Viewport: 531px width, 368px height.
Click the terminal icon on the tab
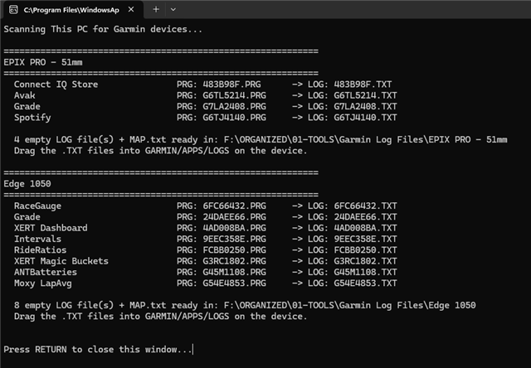point(13,9)
